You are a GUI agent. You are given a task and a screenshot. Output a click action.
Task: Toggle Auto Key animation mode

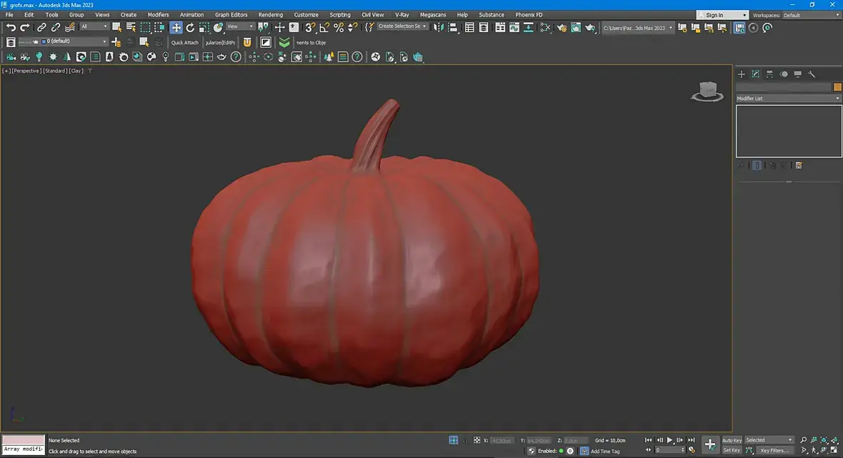click(732, 440)
